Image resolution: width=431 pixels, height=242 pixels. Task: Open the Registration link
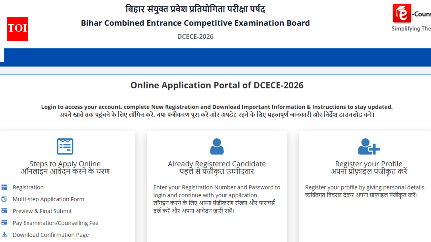pyautogui.click(x=28, y=187)
